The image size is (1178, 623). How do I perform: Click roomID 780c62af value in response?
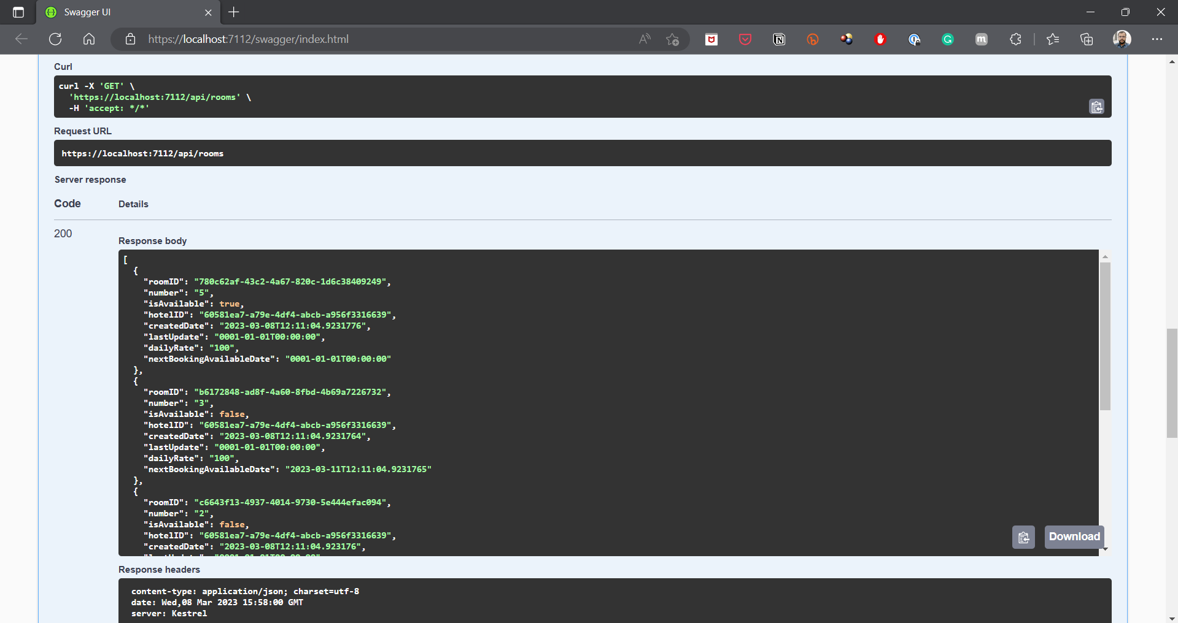point(290,281)
